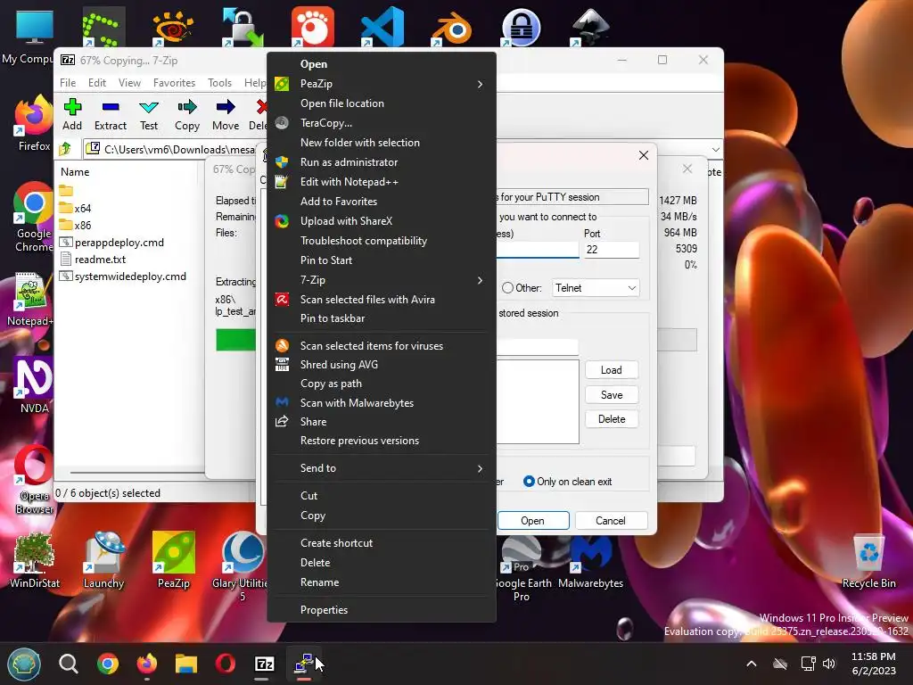The image size is (913, 685).
Task: Click the green copying progress bar
Action: tap(235, 340)
